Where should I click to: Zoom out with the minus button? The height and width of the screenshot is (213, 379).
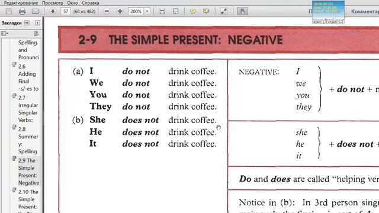(107, 11)
